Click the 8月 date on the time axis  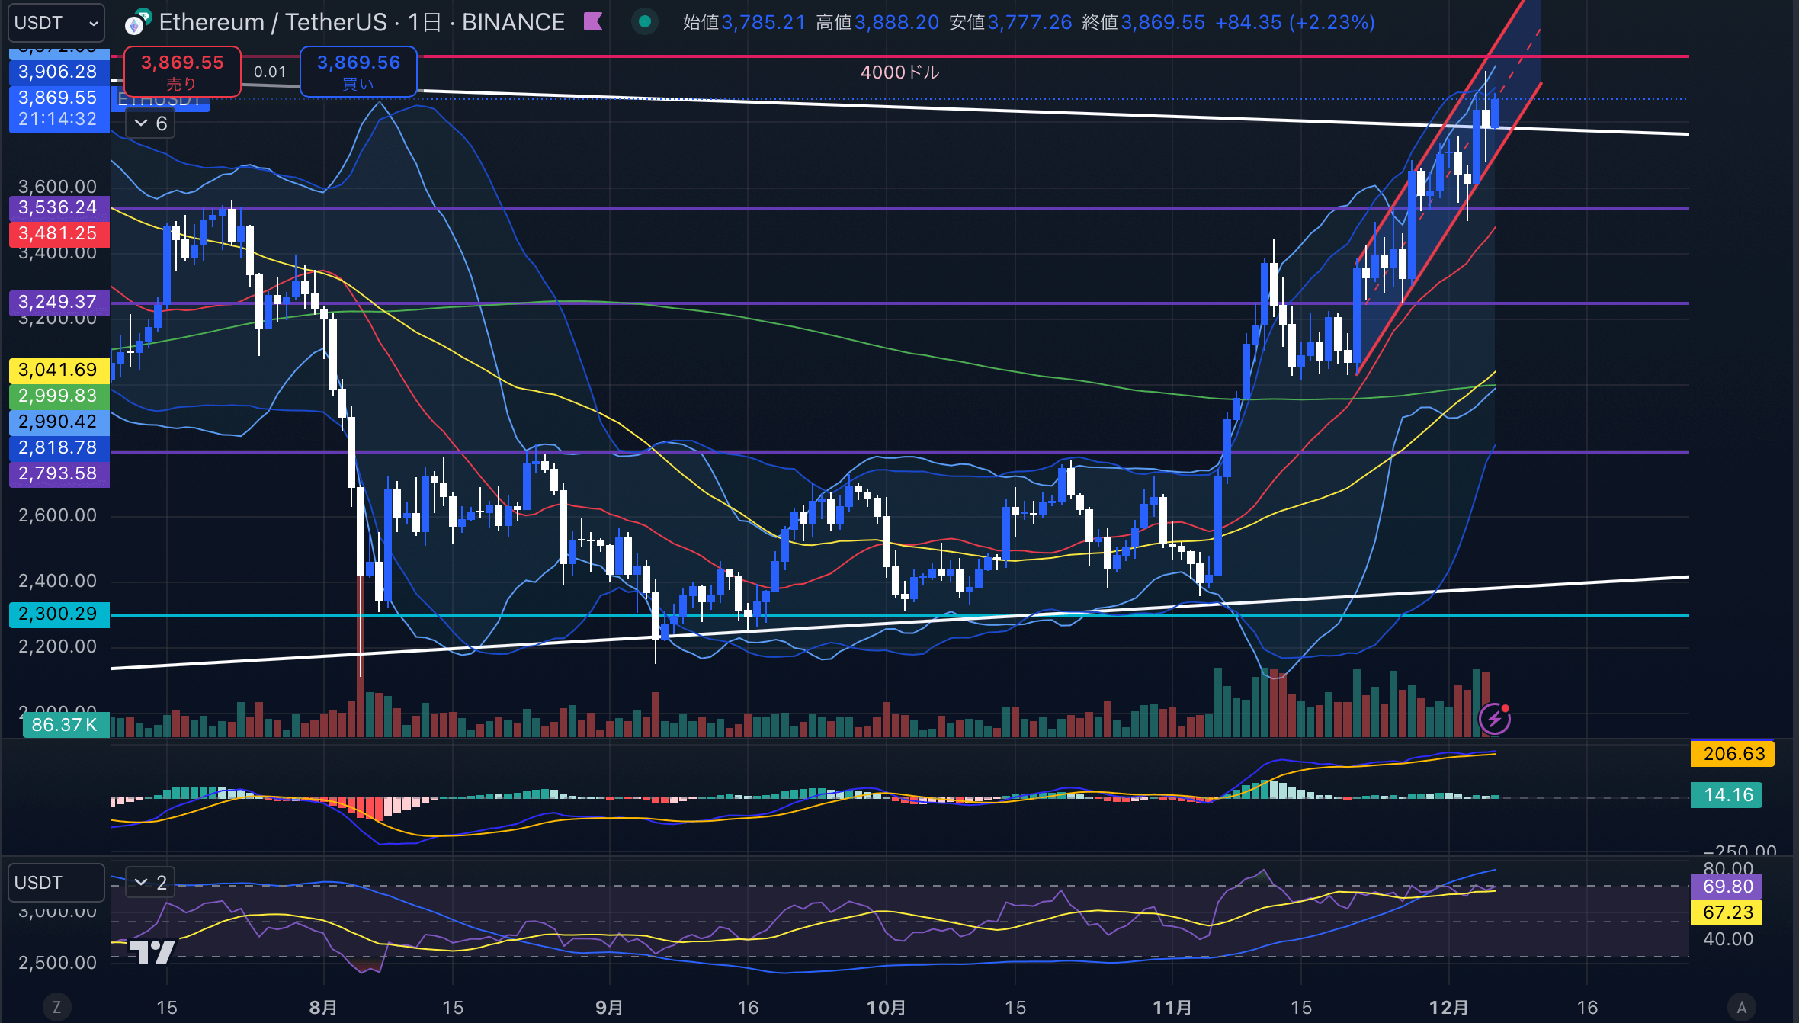(x=323, y=1008)
